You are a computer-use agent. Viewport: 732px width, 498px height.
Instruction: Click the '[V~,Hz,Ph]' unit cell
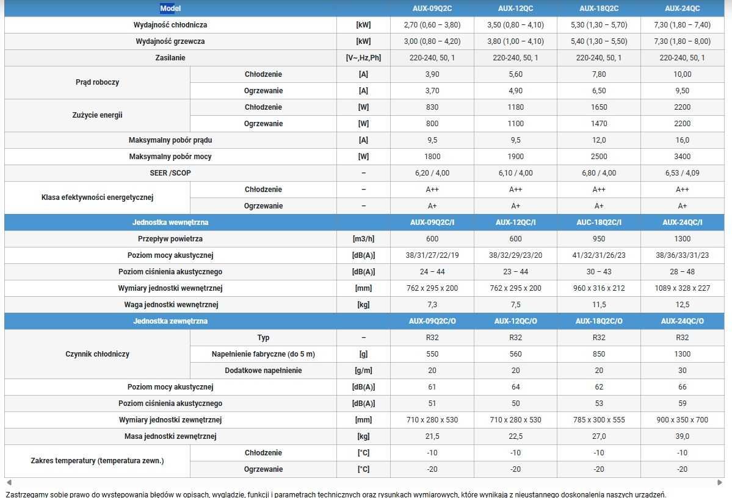coord(363,58)
